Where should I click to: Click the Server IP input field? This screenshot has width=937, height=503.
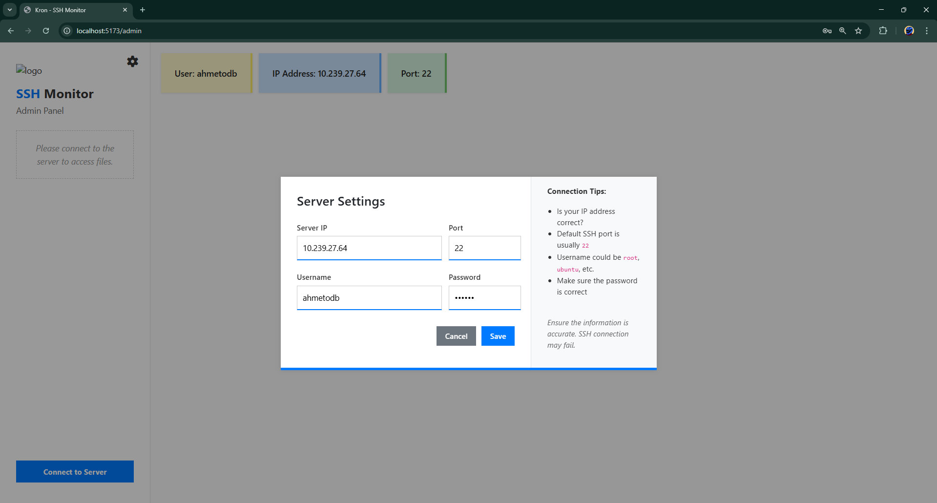tap(369, 248)
